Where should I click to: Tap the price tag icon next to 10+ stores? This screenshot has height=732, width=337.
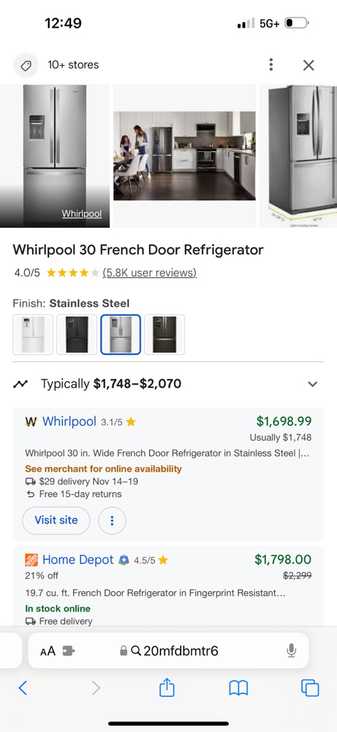point(25,65)
